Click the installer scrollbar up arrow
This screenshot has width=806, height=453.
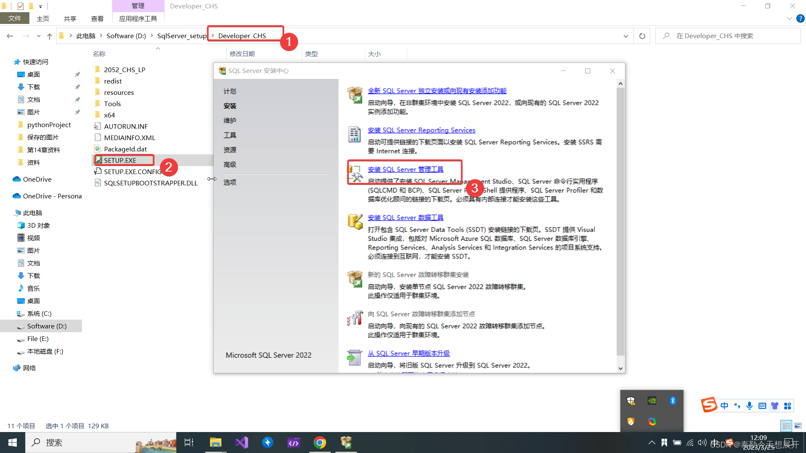[x=620, y=83]
